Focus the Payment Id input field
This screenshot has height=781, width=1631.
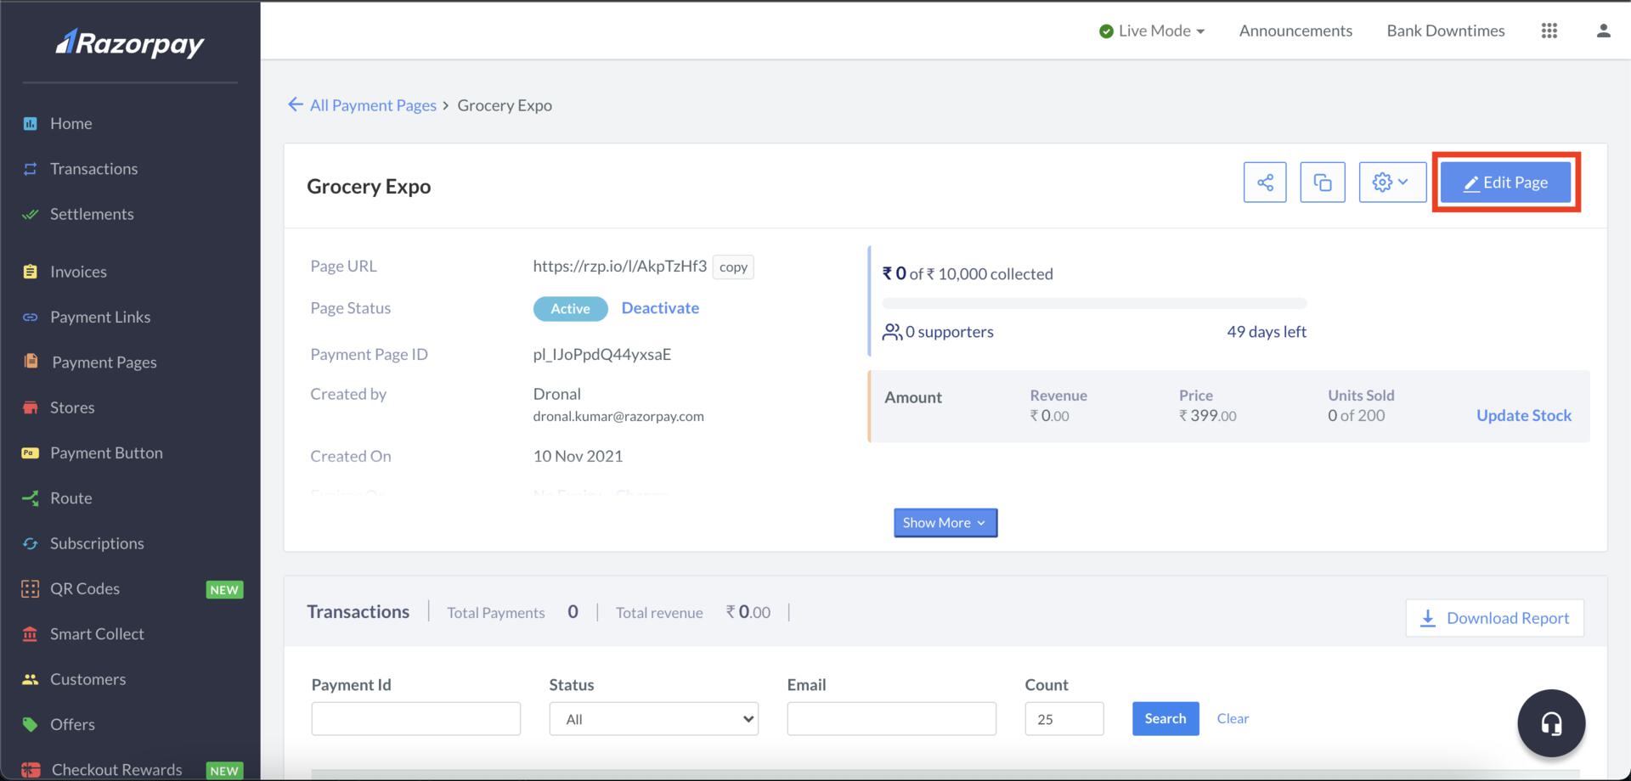coord(416,719)
